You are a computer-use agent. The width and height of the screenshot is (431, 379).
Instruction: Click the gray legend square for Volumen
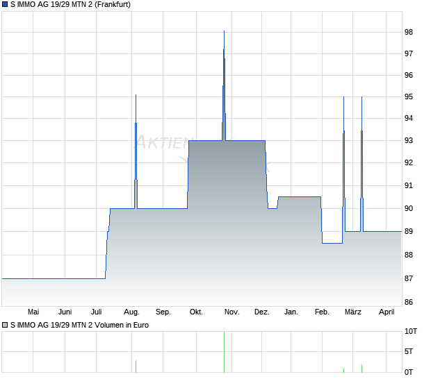tap(5, 325)
